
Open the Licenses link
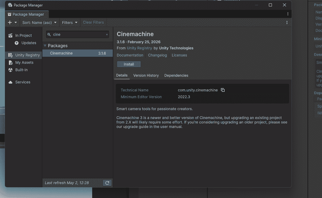tap(179, 55)
